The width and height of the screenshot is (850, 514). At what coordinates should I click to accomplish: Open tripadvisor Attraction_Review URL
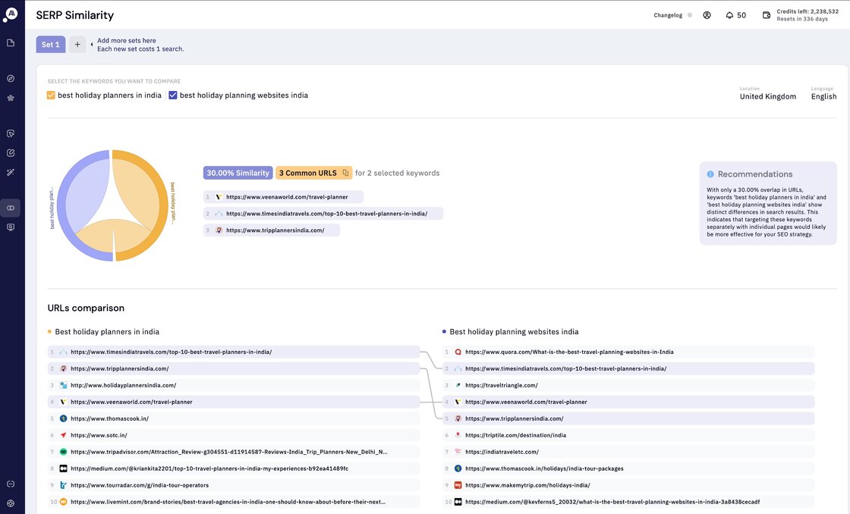tap(234, 452)
